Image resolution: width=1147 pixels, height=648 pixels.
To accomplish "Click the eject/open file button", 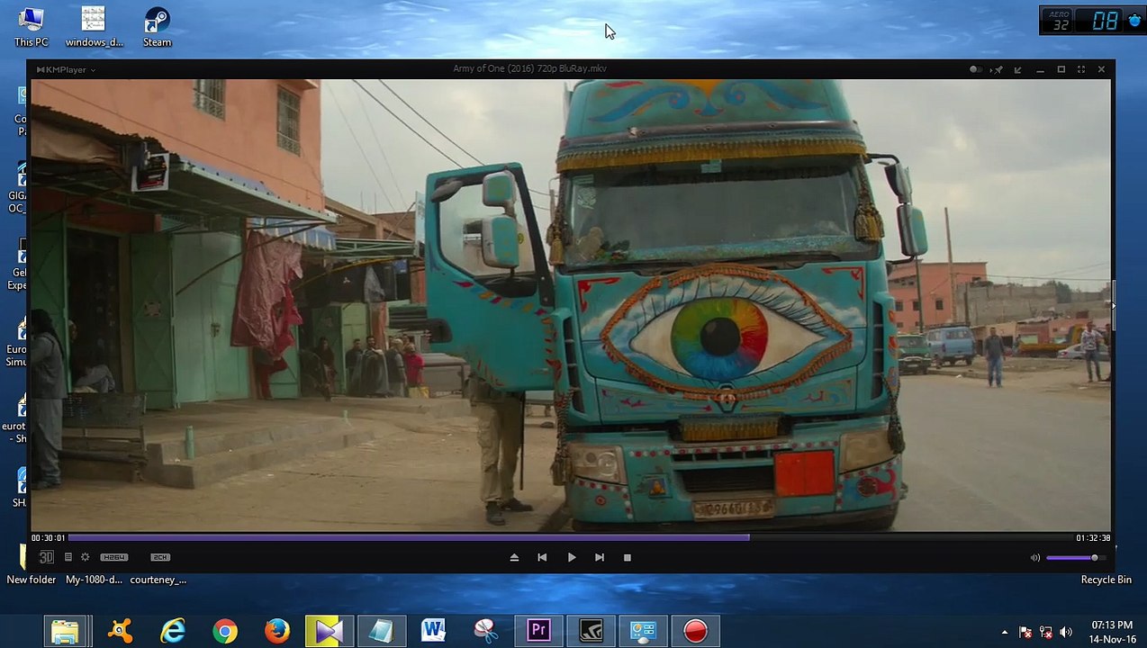I will pos(514,557).
